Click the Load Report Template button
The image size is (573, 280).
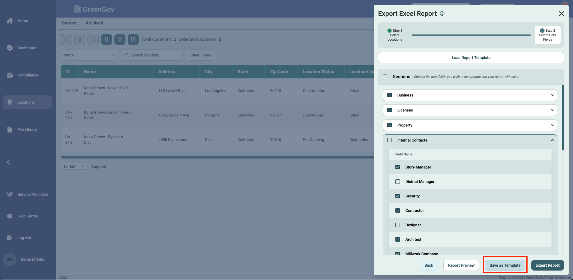click(x=471, y=58)
